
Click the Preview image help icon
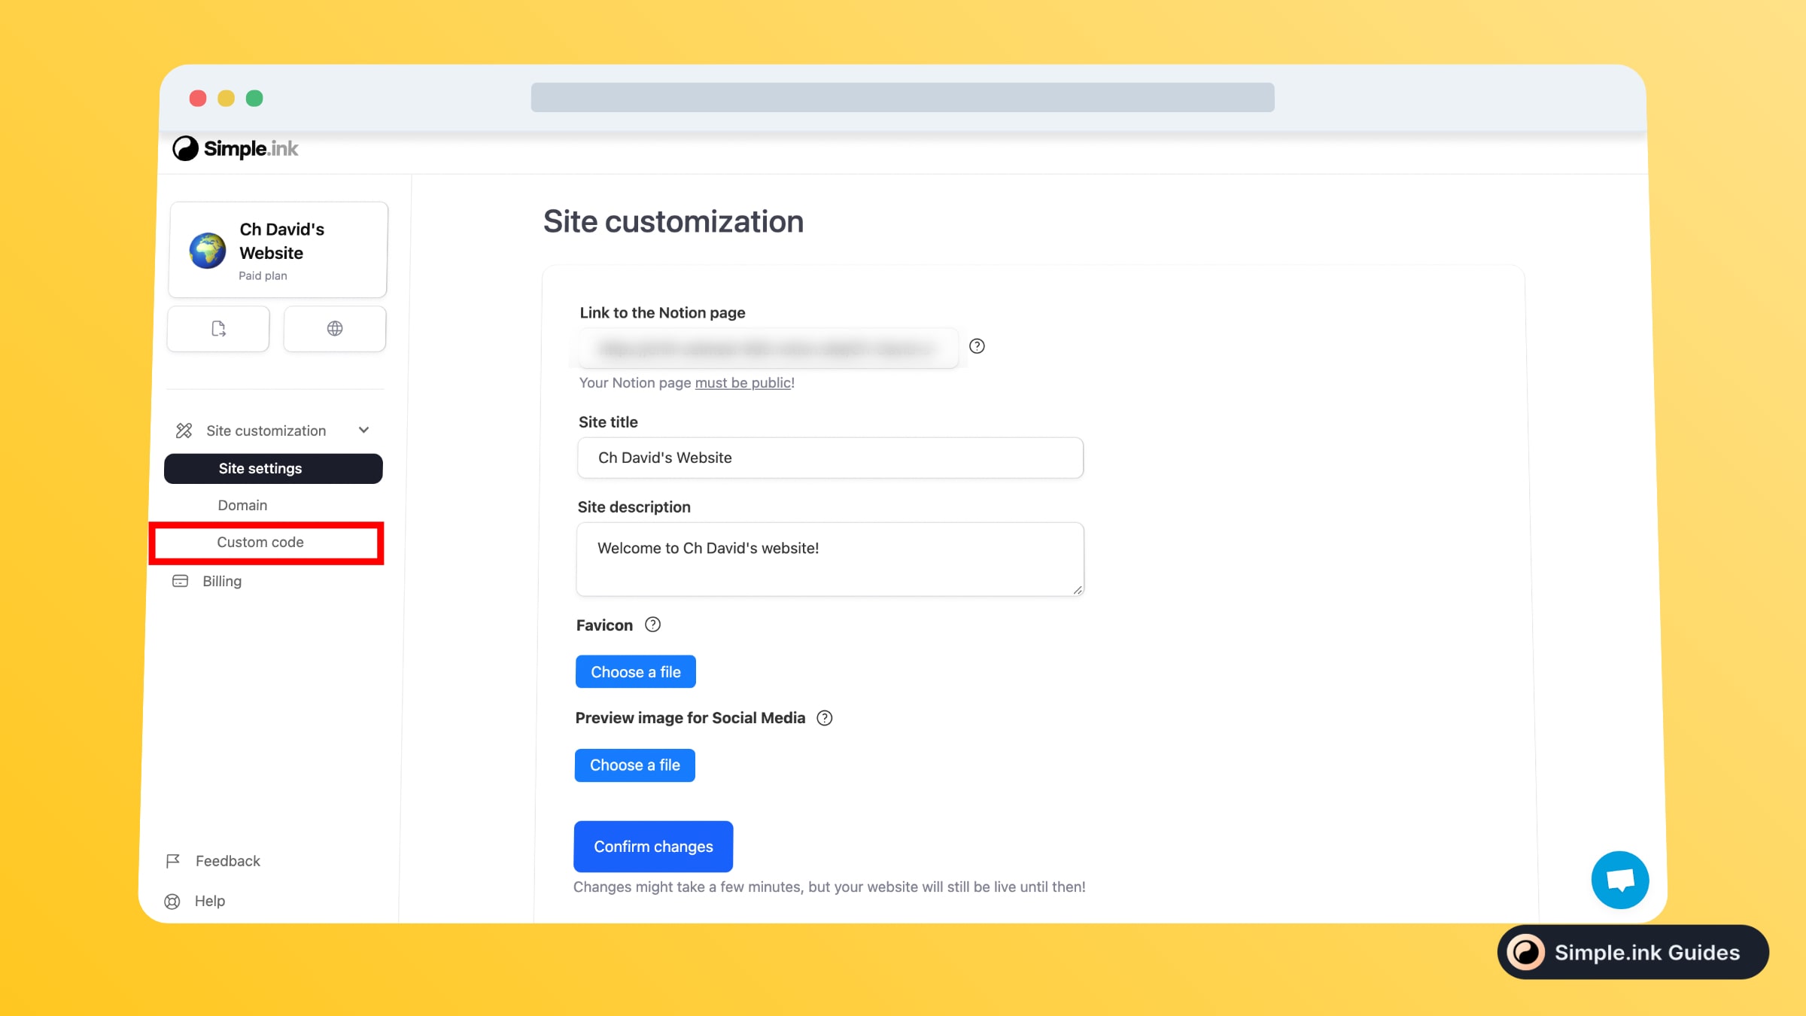(825, 717)
